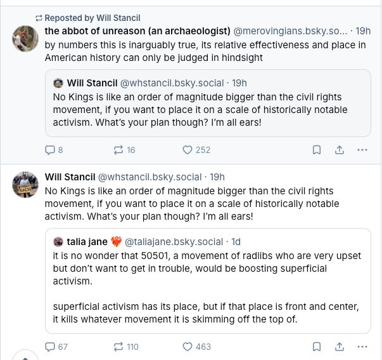The width and height of the screenshot is (382, 360).
Task: Share Will Stancil's No Kings post
Action: click(340, 347)
